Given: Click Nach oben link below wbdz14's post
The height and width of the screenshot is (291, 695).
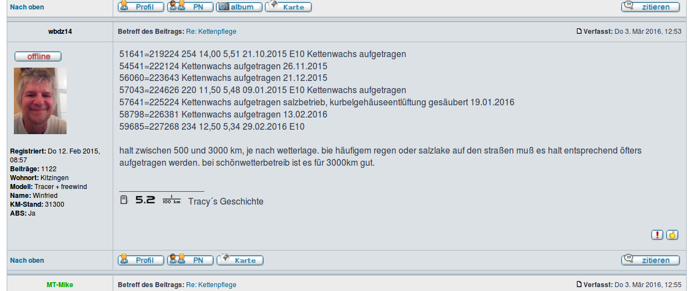Looking at the screenshot, I should click(27, 261).
